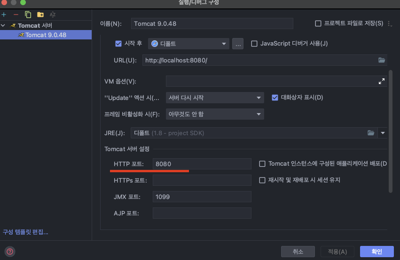Click the JMX 포트 field

pos(202,197)
